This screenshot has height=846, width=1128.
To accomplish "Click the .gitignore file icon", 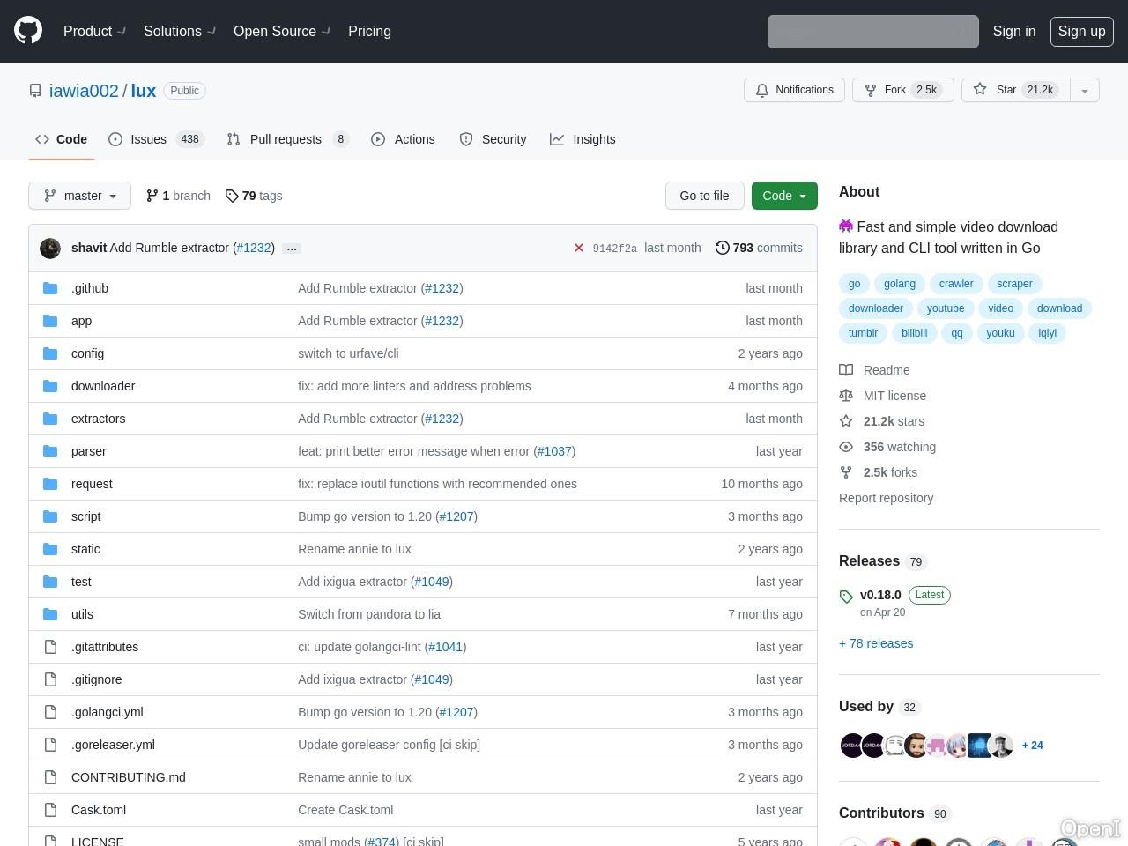I will coord(51,679).
